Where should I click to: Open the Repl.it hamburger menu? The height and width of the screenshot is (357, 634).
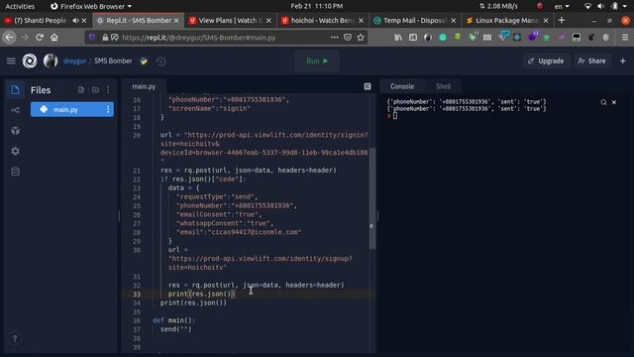pos(11,61)
